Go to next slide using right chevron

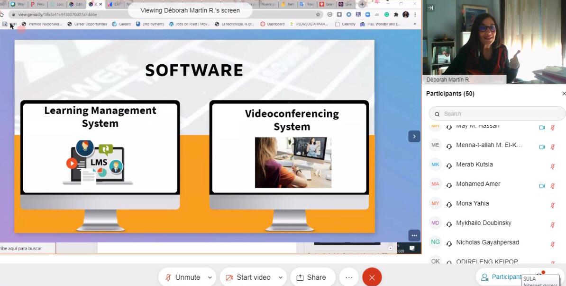[x=414, y=136]
